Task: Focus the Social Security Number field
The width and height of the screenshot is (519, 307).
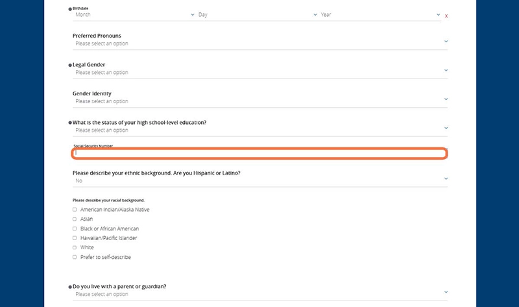Action: (x=259, y=154)
